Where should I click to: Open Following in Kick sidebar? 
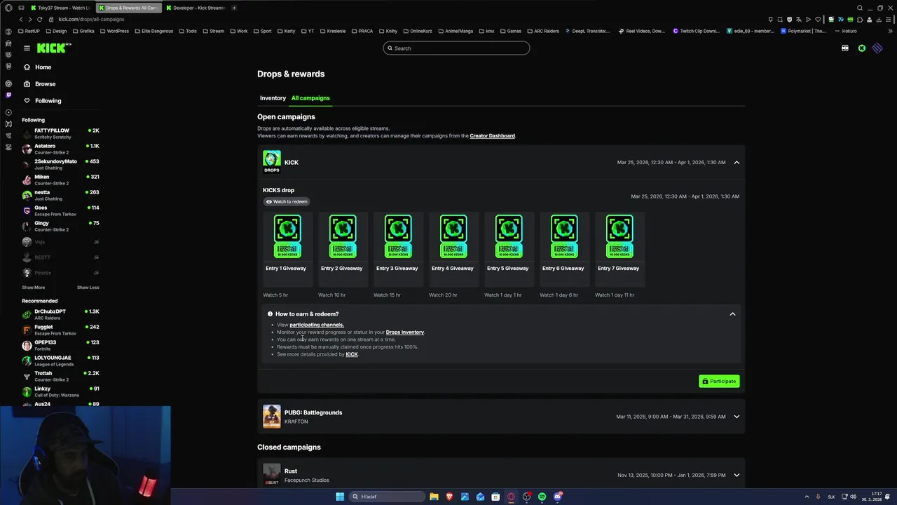coord(42,101)
